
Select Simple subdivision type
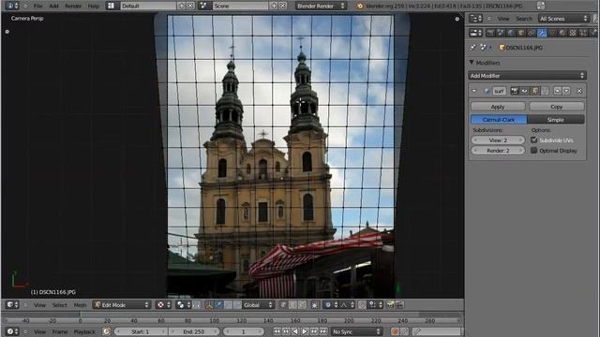[556, 120]
